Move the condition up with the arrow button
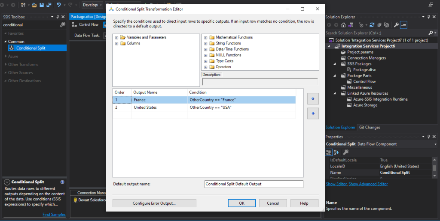440x221 pixels. click(x=313, y=99)
